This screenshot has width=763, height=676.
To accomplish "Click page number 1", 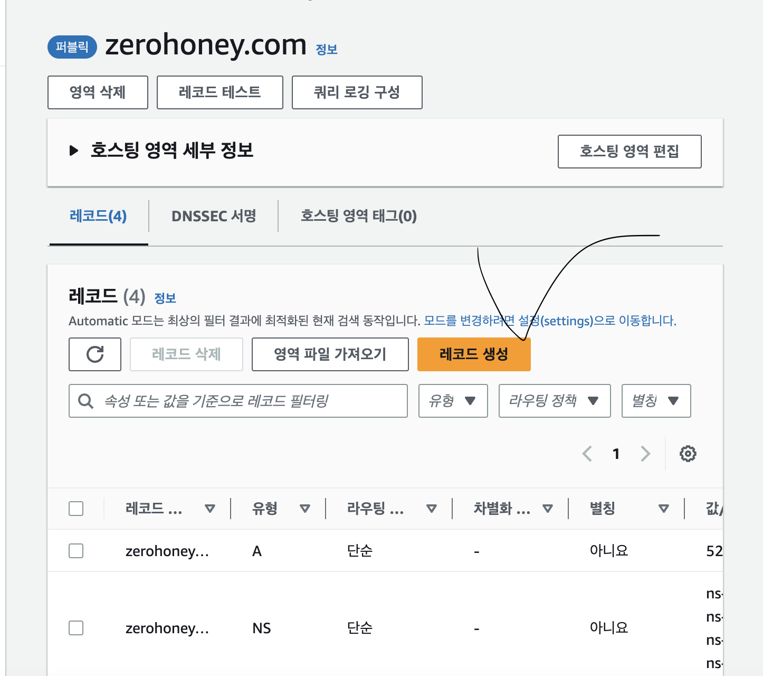I will [616, 454].
